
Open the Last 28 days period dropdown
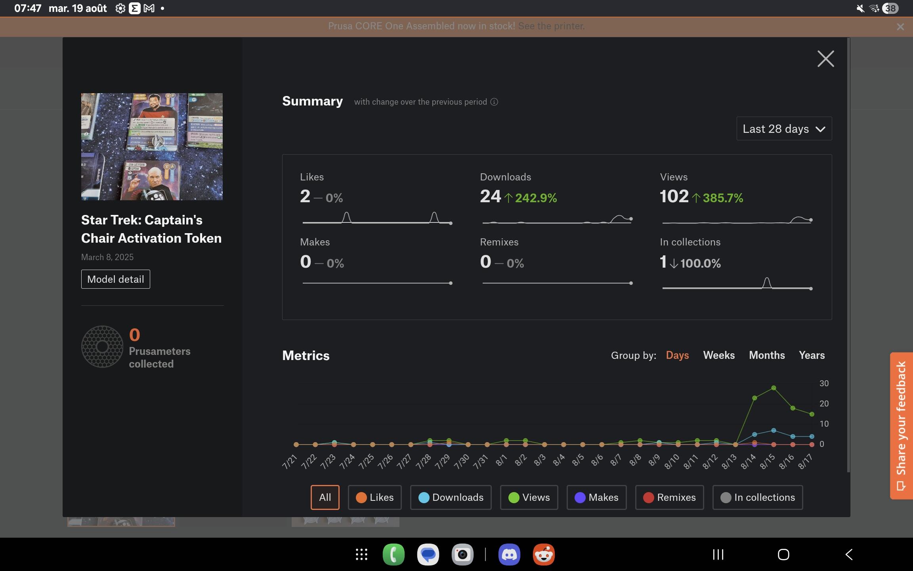click(x=784, y=128)
